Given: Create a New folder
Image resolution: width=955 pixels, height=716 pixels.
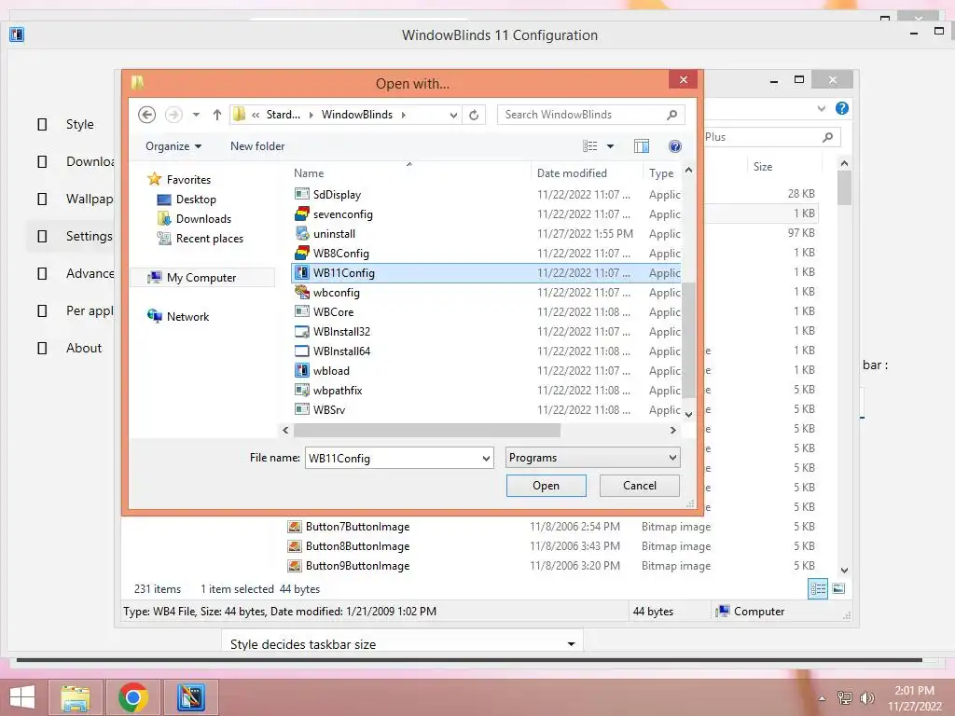Looking at the screenshot, I should click(257, 146).
